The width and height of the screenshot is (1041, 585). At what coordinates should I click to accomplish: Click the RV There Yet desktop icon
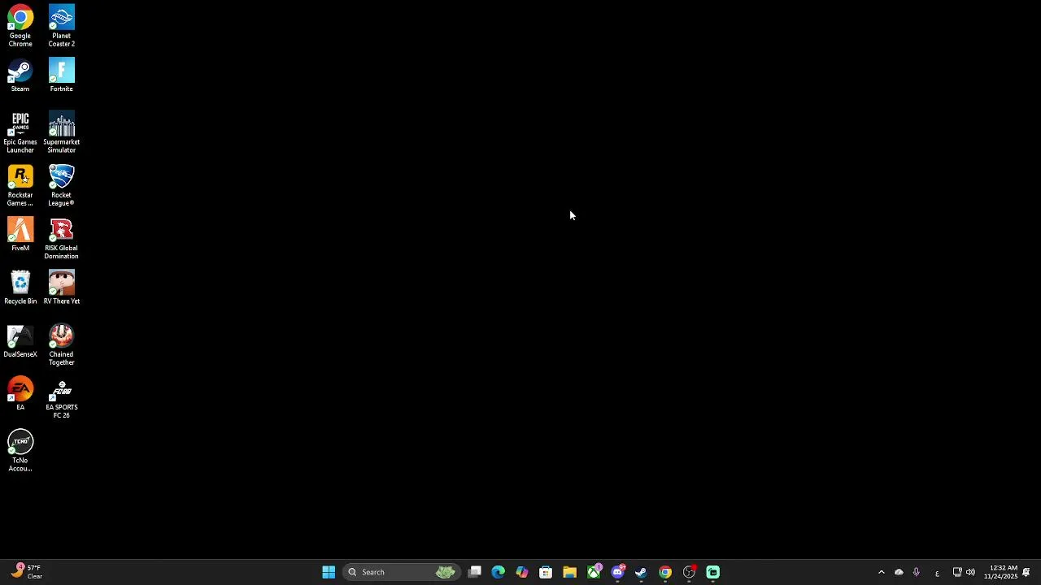61,288
